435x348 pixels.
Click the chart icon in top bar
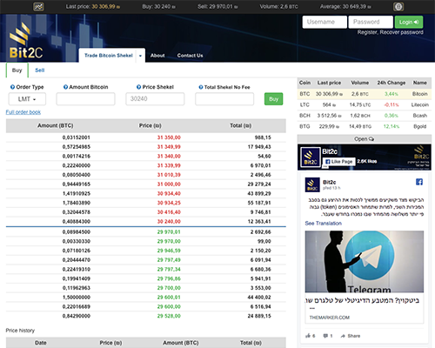pos(38,6)
